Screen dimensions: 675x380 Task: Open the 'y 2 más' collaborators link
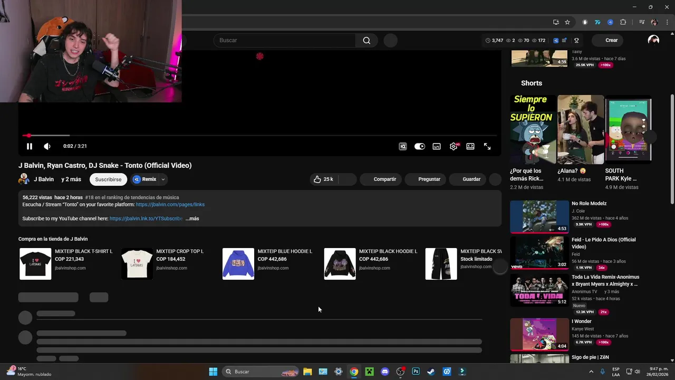pos(71,179)
